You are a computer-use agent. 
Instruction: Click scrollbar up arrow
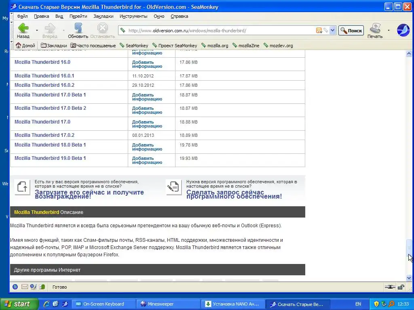tap(409, 54)
